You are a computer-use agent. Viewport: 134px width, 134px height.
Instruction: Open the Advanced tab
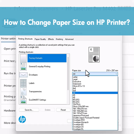pyautogui.click(x=69, y=39)
